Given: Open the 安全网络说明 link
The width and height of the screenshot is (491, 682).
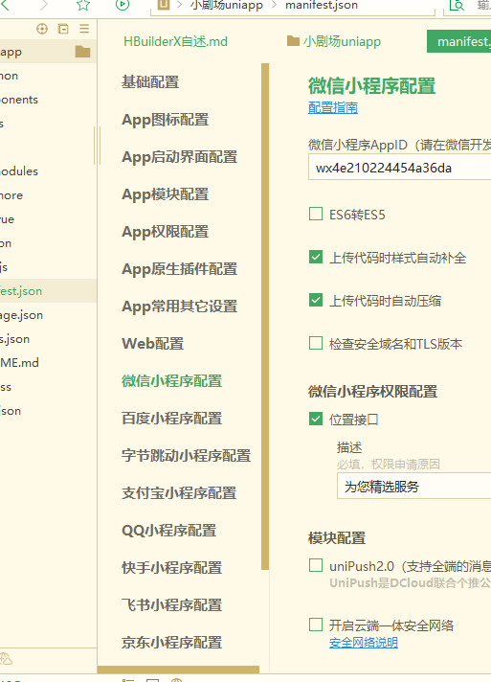Looking at the screenshot, I should click(364, 643).
